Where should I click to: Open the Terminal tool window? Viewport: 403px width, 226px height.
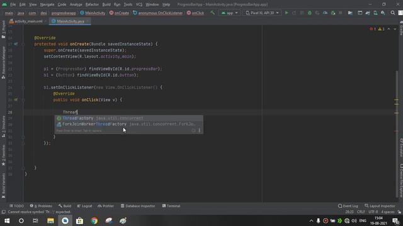(171, 206)
